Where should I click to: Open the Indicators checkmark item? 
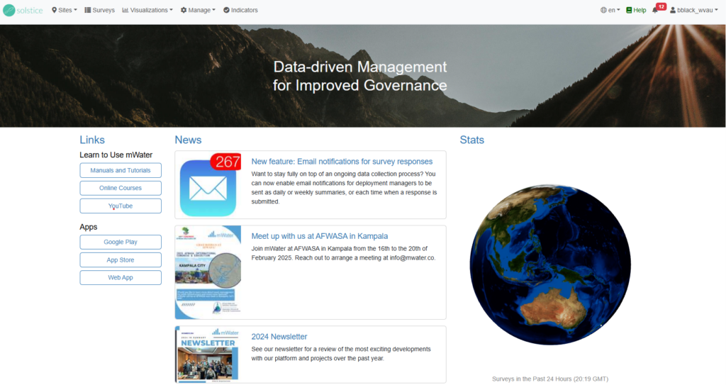(240, 10)
